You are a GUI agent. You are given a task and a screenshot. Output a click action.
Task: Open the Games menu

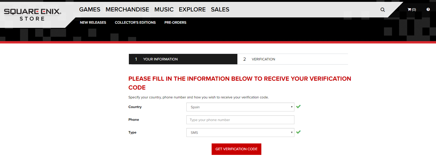[x=90, y=10]
